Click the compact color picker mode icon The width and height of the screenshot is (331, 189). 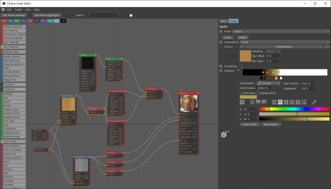click(242, 102)
